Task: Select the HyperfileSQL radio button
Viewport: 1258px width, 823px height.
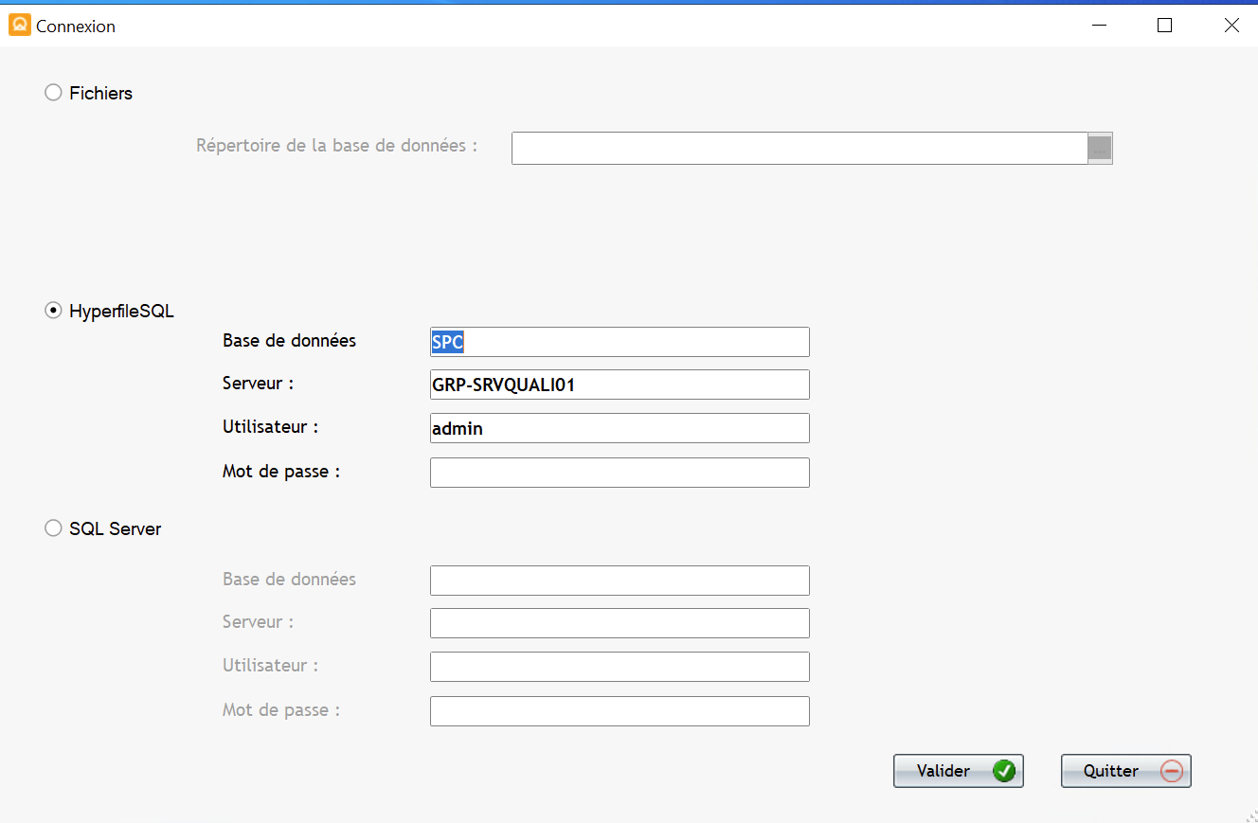Action: pos(54,311)
